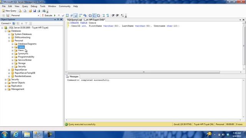Start debugging with the green arrow
Viewport: 246px width, 138px height.
pyautogui.click(x=55, y=15)
